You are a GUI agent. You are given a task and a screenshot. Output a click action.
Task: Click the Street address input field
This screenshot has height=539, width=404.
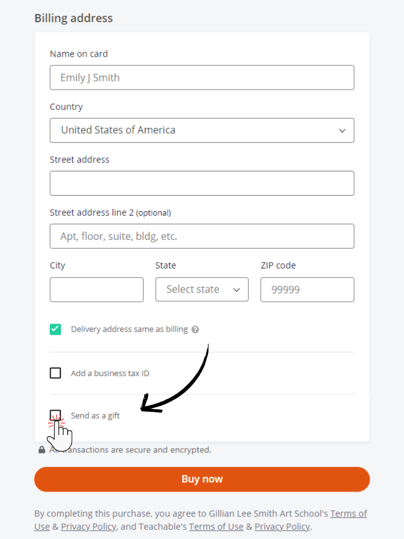pos(202,183)
